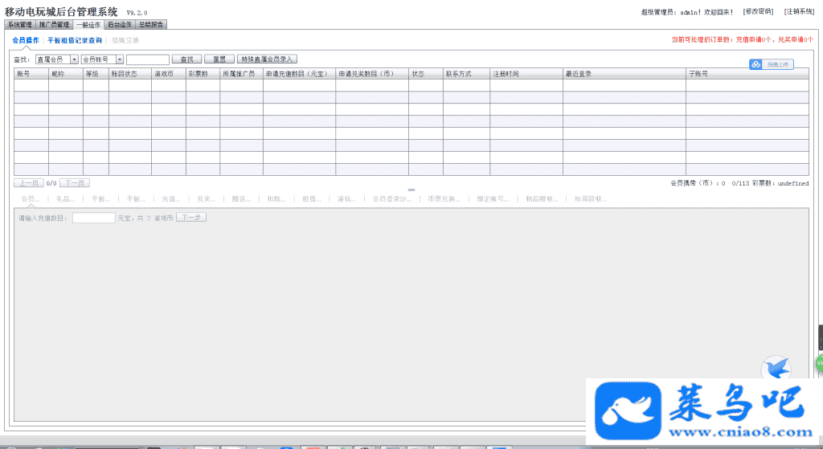Click the 所属推广员 column header
The width and height of the screenshot is (823, 449).
241,74
